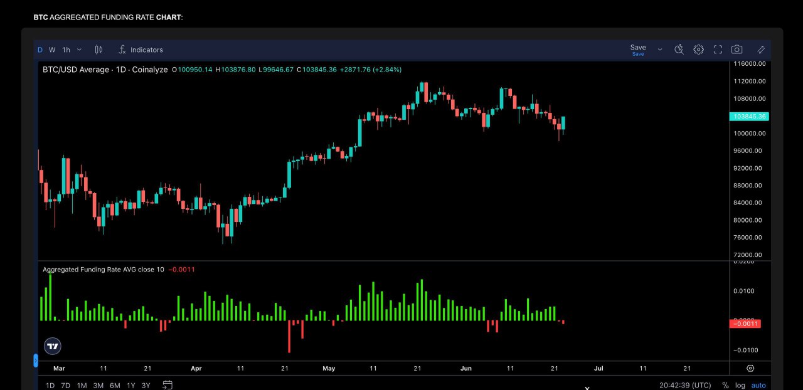Viewport: 803px width, 390px height.
Task: Open the timezone menu showing UTC time
Action: (x=685, y=386)
